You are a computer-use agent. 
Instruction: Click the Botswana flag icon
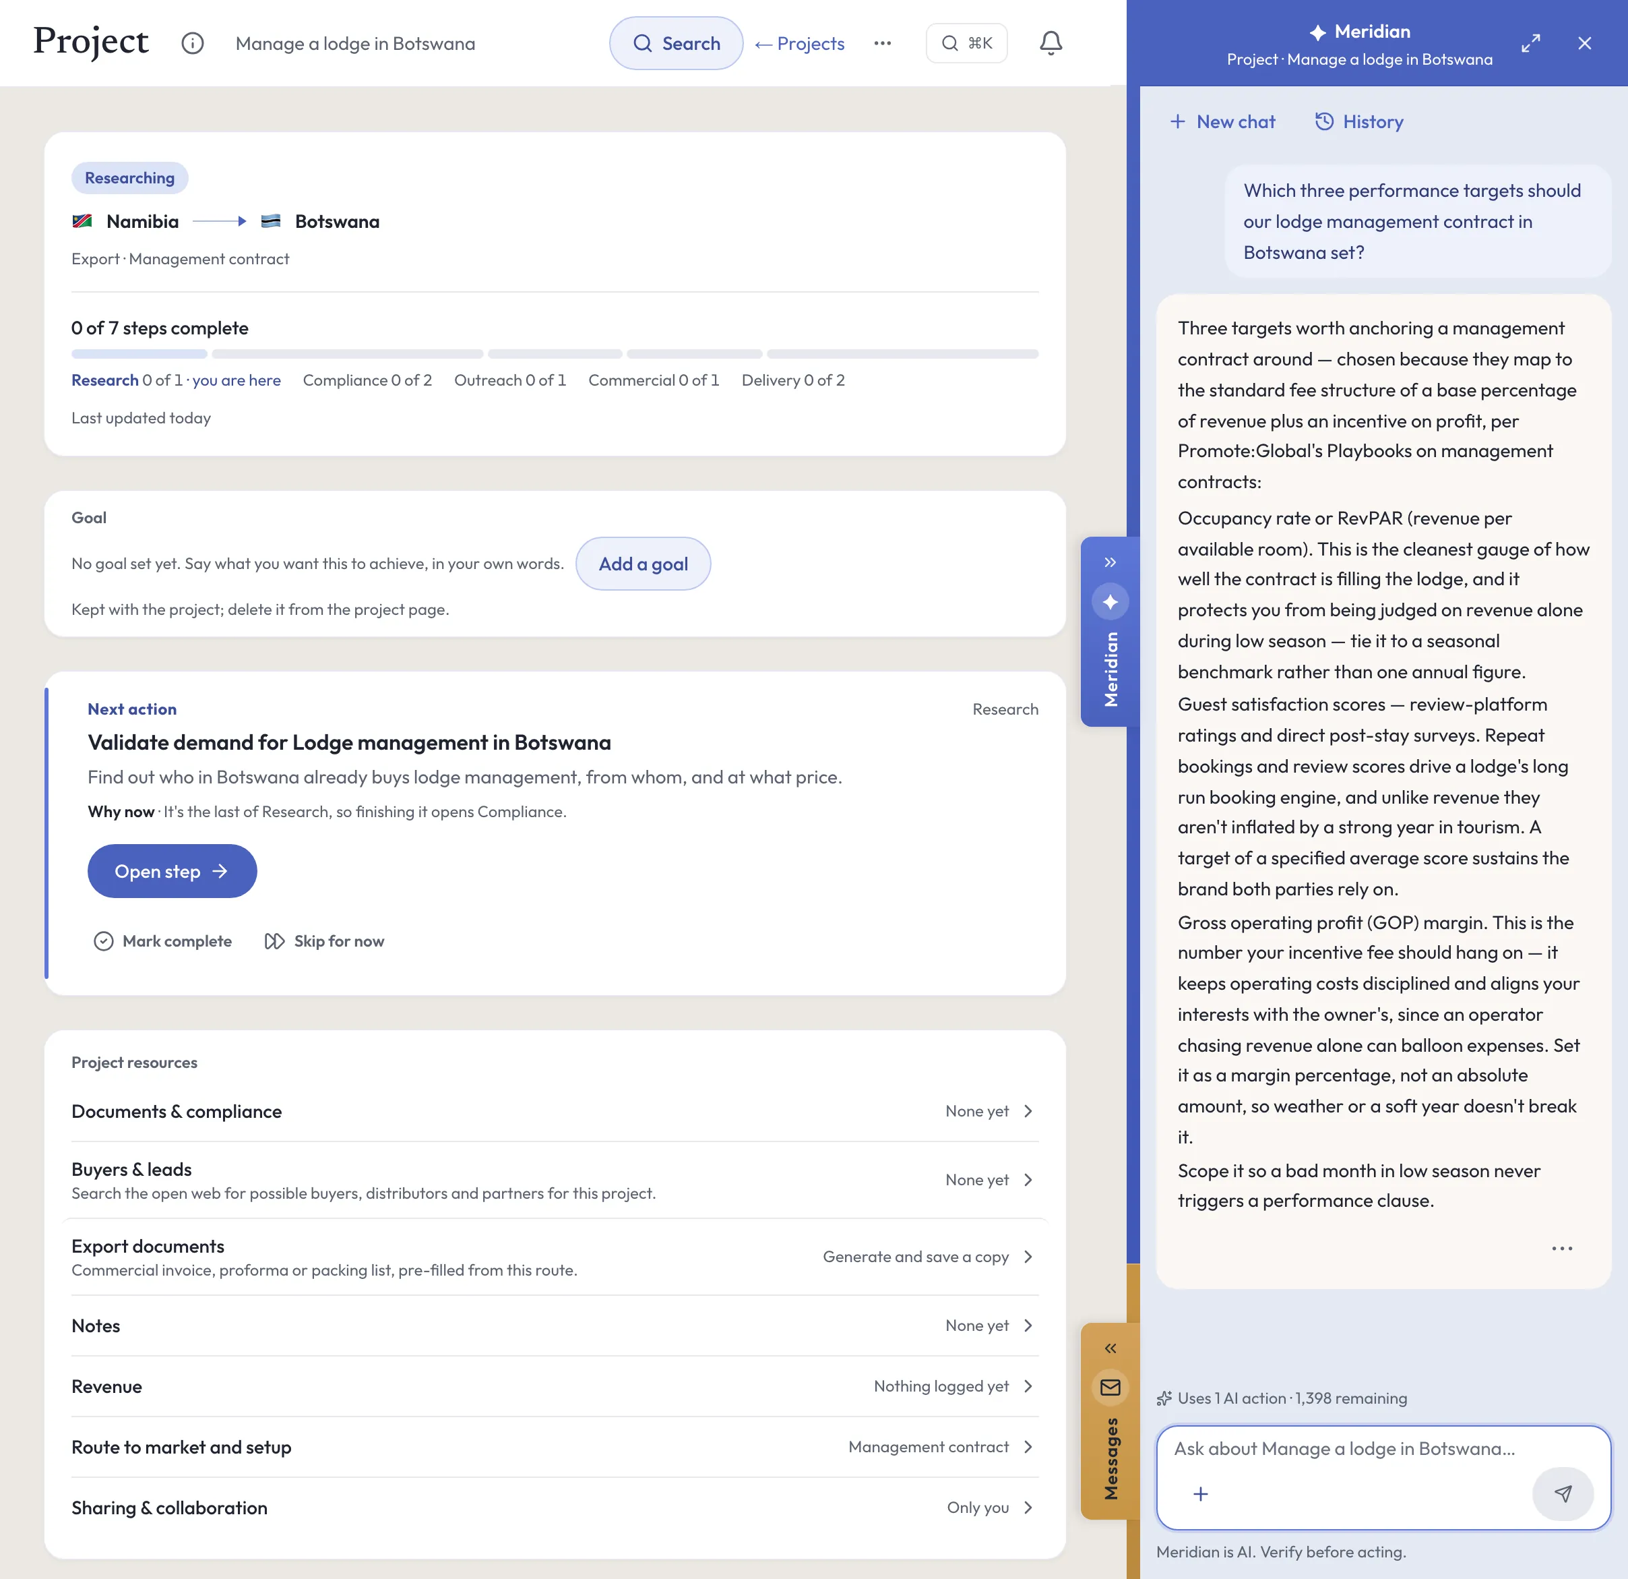click(270, 221)
